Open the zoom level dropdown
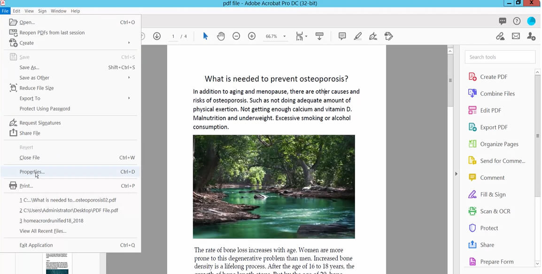Viewport: 542px width, 274px height. (284, 37)
